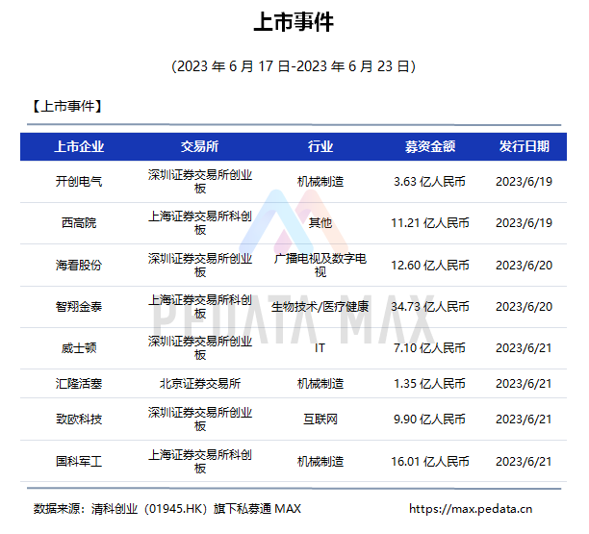
Task: Select company name 致欧科技
Action: tap(79, 420)
